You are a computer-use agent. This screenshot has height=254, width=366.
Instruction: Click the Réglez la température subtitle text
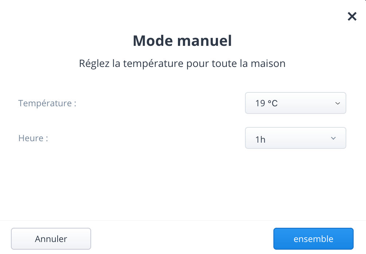coord(182,63)
